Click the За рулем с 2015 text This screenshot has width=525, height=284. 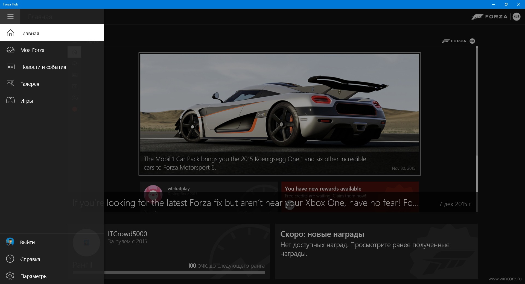point(127,241)
